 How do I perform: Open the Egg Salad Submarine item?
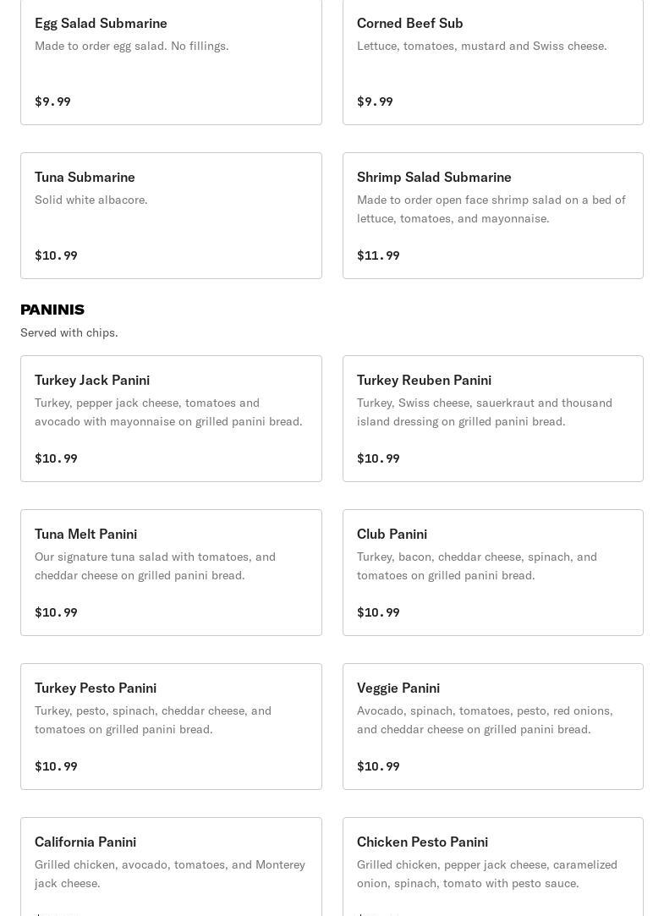[x=171, y=62]
